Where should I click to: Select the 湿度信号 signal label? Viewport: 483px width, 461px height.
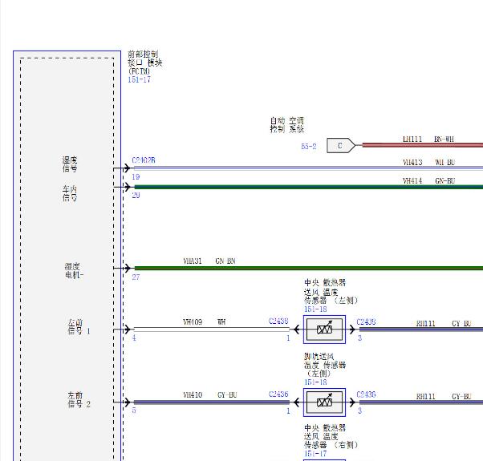[70, 164]
